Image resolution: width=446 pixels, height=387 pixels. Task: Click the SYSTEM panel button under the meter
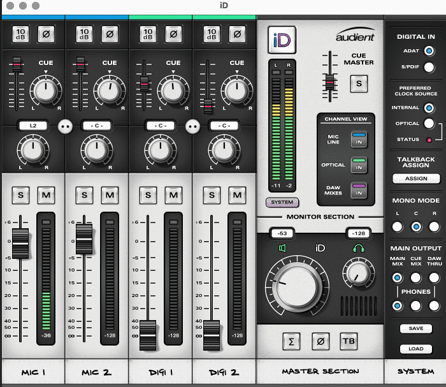[282, 202]
